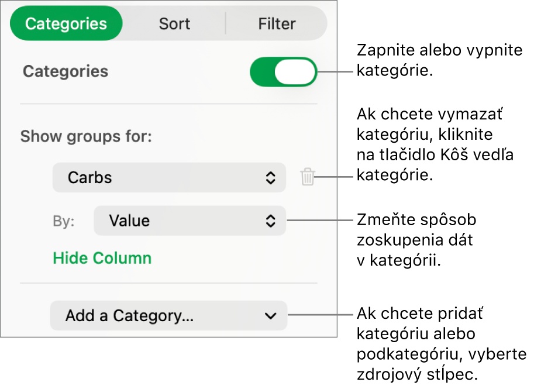Click the chevron on Add a Category
This screenshot has height=389, width=534.
click(x=270, y=316)
